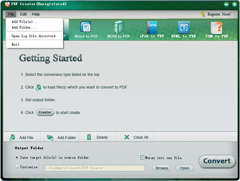Select the Word to PDF conversion icon
Viewport: 240px width, 181px height.
tap(86, 27)
